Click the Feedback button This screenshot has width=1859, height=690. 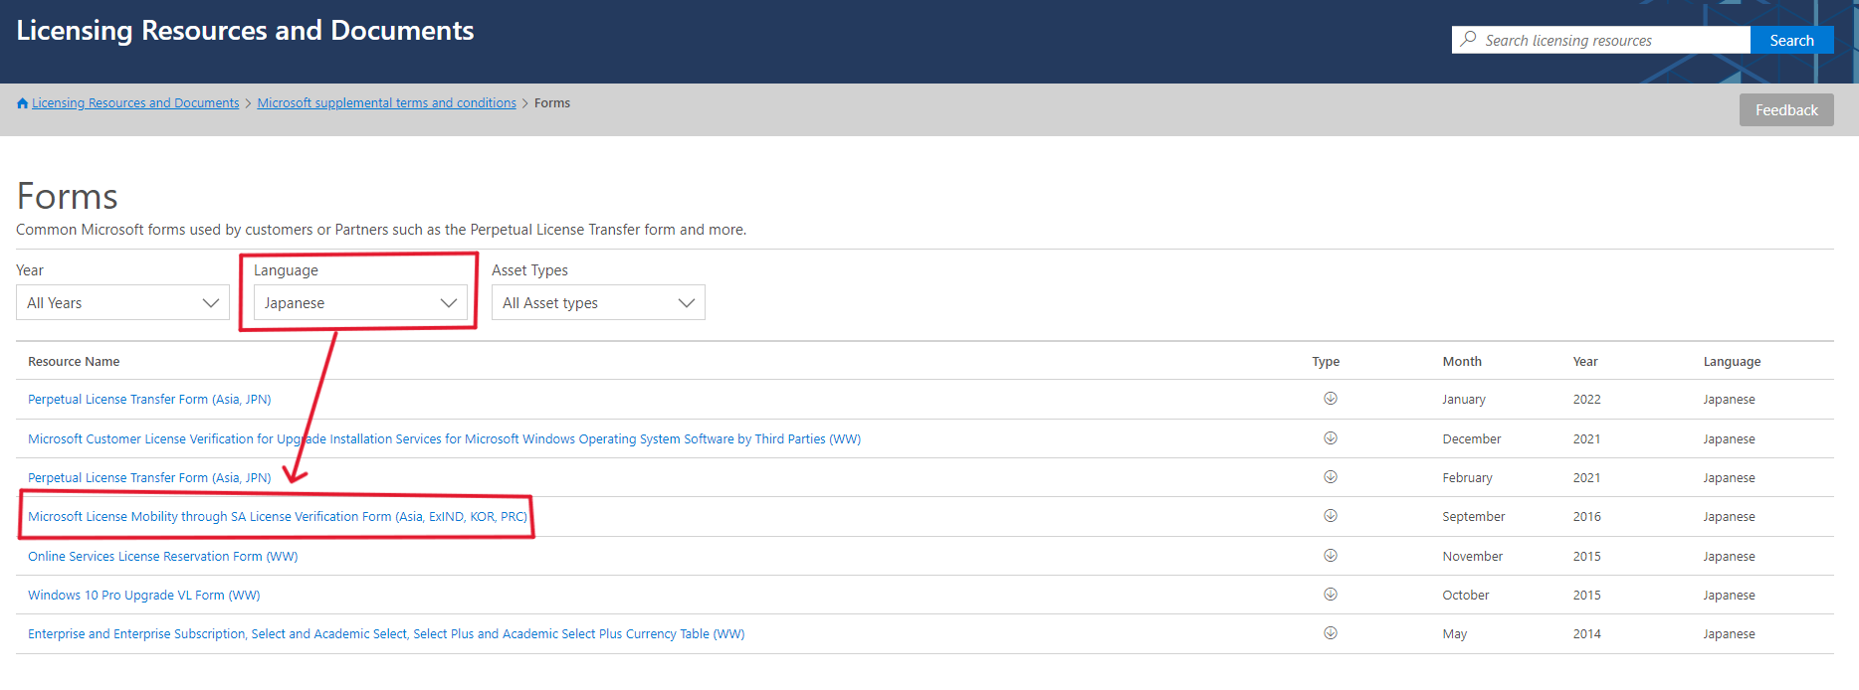coord(1786,110)
